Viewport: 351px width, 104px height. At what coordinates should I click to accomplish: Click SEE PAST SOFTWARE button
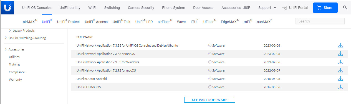209,100
